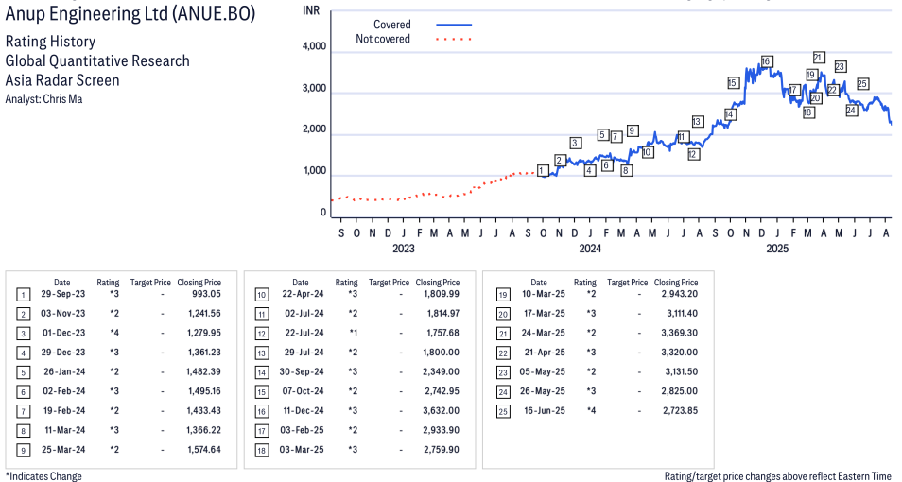Click the 29-Jul-24 date cell
Screen dimensions: 902x482
tap(304, 353)
